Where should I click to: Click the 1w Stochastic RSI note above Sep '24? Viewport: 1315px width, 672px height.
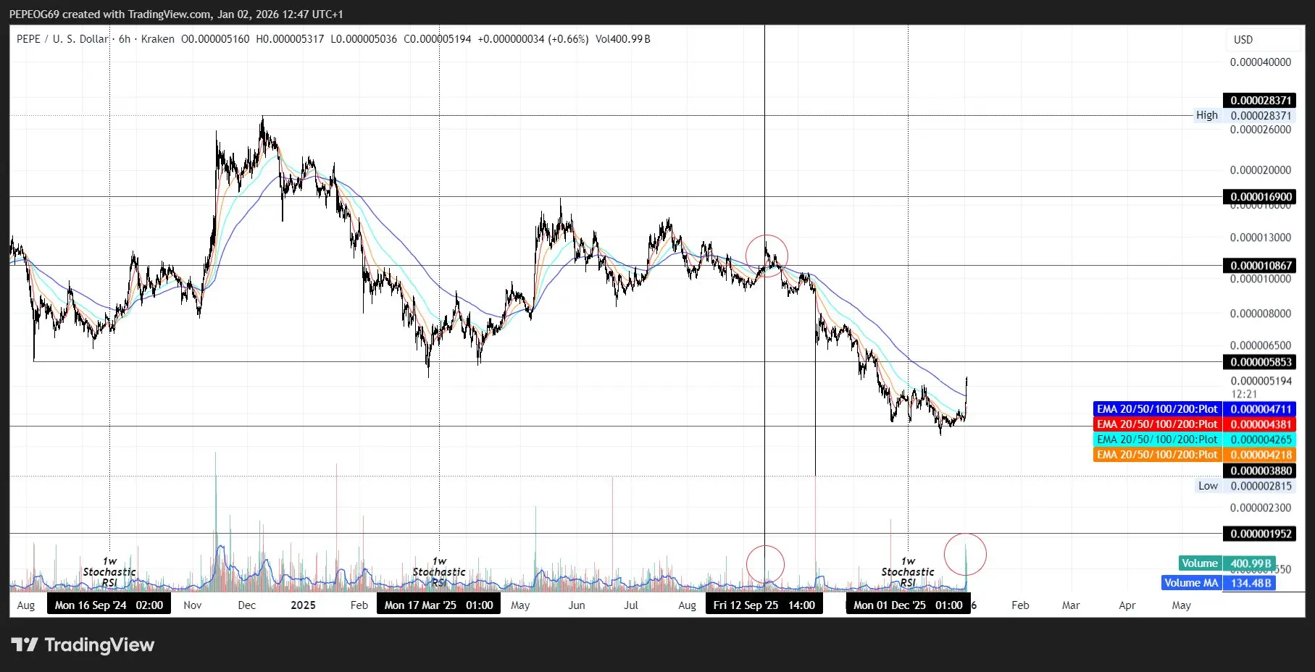(109, 572)
